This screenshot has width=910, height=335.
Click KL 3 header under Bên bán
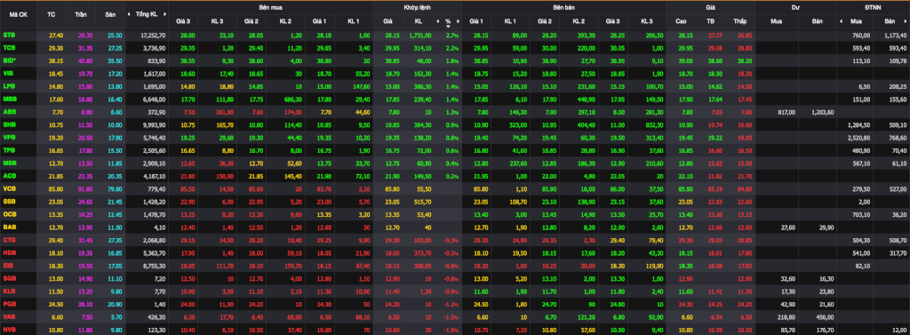[647, 21]
